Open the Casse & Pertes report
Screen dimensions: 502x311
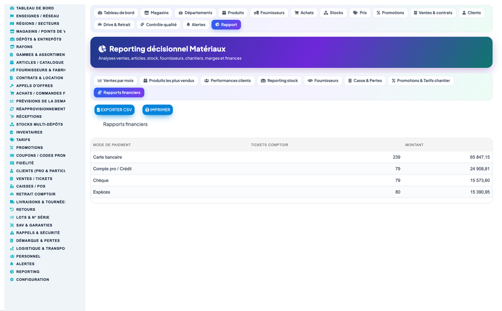(x=365, y=80)
